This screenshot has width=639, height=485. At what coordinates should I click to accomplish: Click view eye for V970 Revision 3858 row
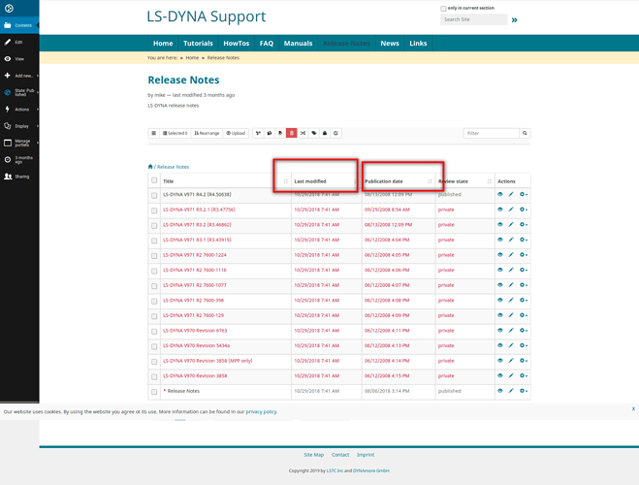point(500,375)
